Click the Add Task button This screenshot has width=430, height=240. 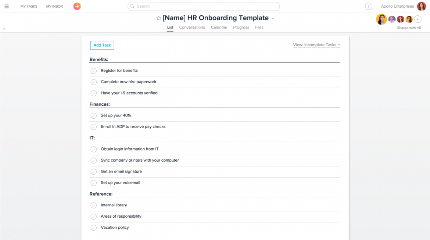(x=102, y=45)
